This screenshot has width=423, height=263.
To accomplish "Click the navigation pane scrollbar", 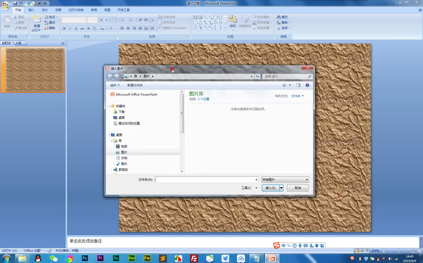I will pyautogui.click(x=182, y=113).
